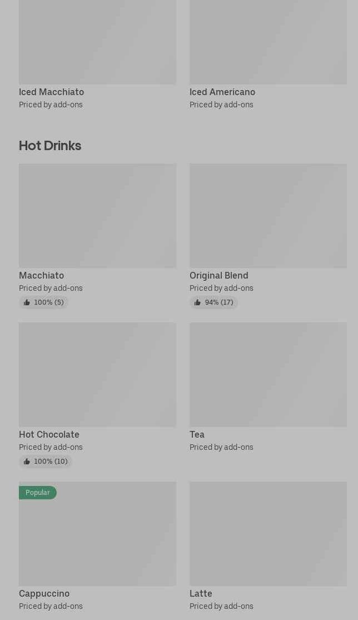This screenshot has height=620, width=358.
Task: Click thumbs-up icon under Hot Chocolate
Action: 27,462
